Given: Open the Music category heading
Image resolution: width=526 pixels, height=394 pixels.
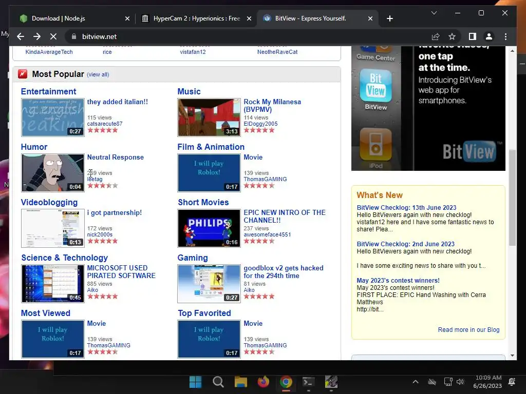Looking at the screenshot, I should click(189, 91).
